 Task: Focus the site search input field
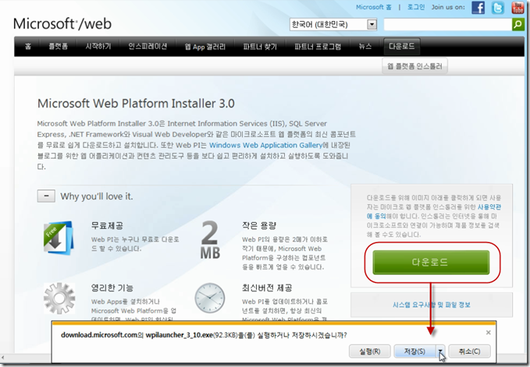coord(448,24)
